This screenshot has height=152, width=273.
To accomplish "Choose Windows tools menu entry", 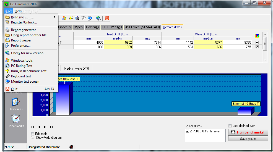I will (x=31, y=60).
